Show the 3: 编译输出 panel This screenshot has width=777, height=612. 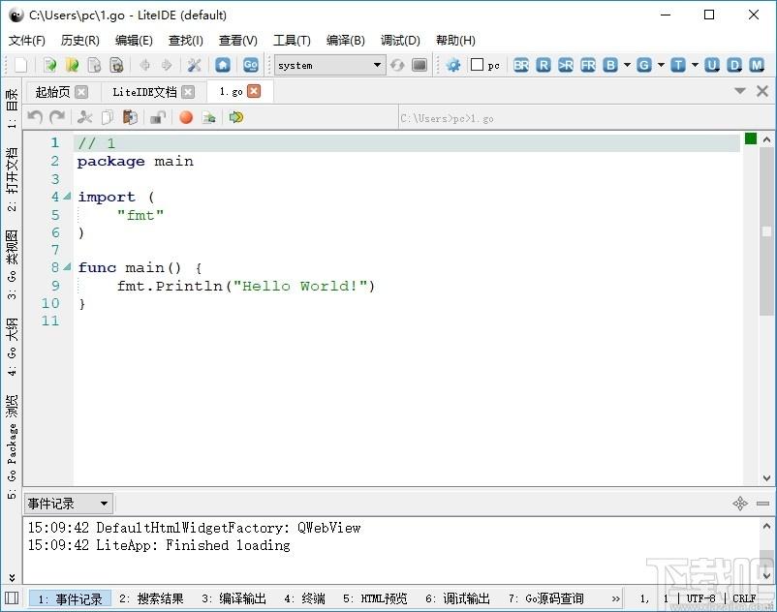pyautogui.click(x=233, y=598)
